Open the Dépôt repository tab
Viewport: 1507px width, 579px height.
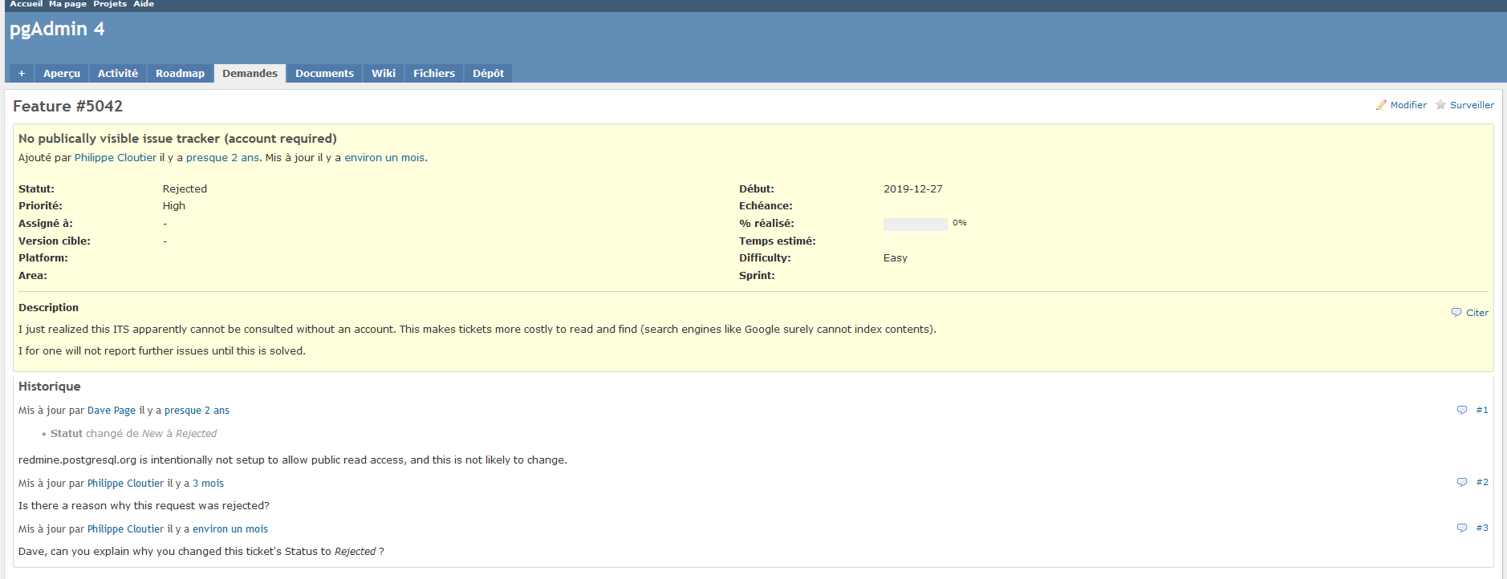tap(488, 73)
